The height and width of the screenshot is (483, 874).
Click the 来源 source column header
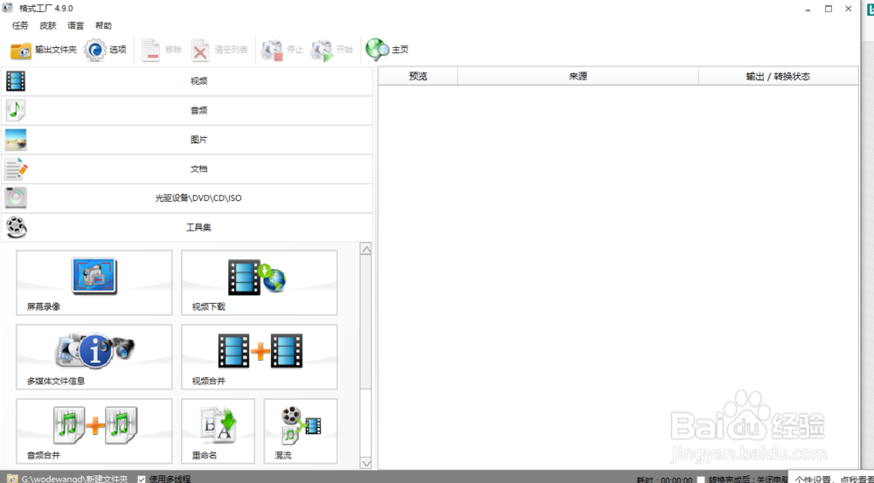(x=578, y=76)
